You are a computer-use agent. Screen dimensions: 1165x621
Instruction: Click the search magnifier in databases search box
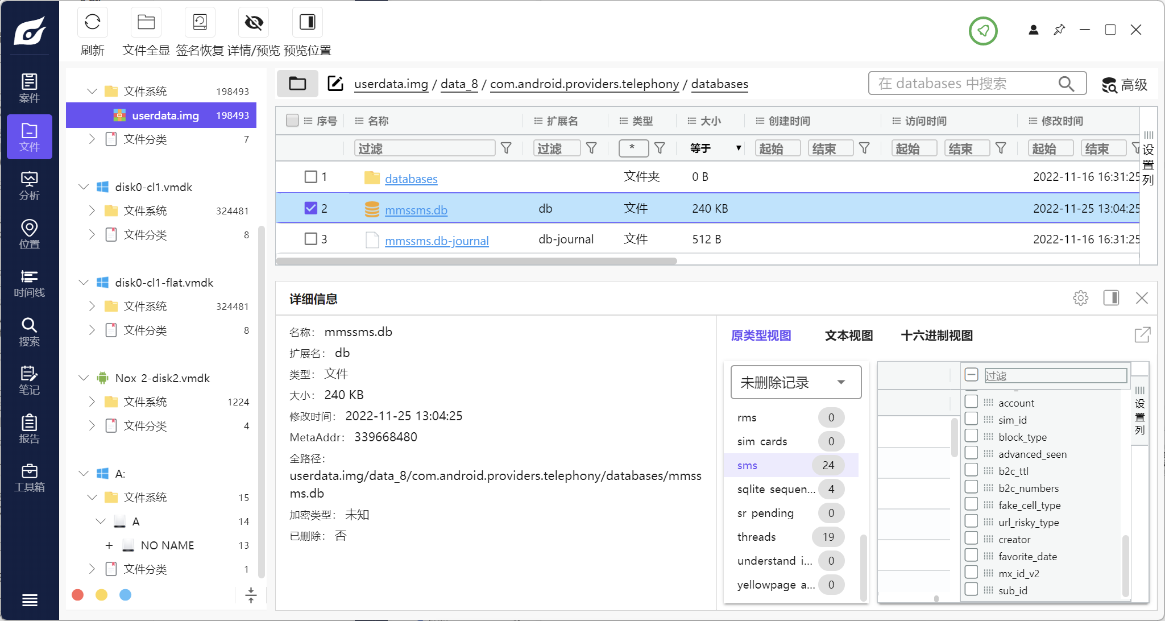point(1066,84)
